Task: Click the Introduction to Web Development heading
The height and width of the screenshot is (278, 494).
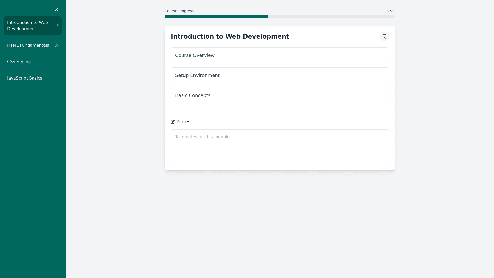Action: coord(230,37)
